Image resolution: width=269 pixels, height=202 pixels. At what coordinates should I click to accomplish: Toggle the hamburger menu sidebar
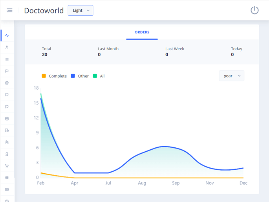[x=9, y=10]
